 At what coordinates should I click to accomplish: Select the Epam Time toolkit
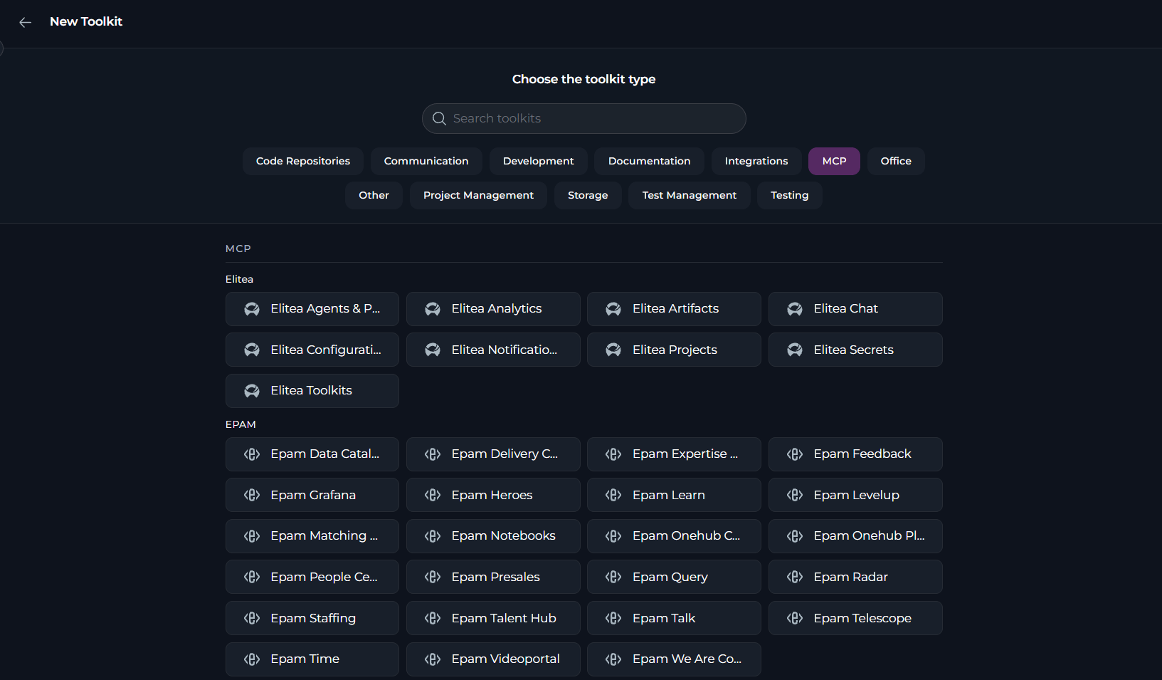(x=312, y=659)
